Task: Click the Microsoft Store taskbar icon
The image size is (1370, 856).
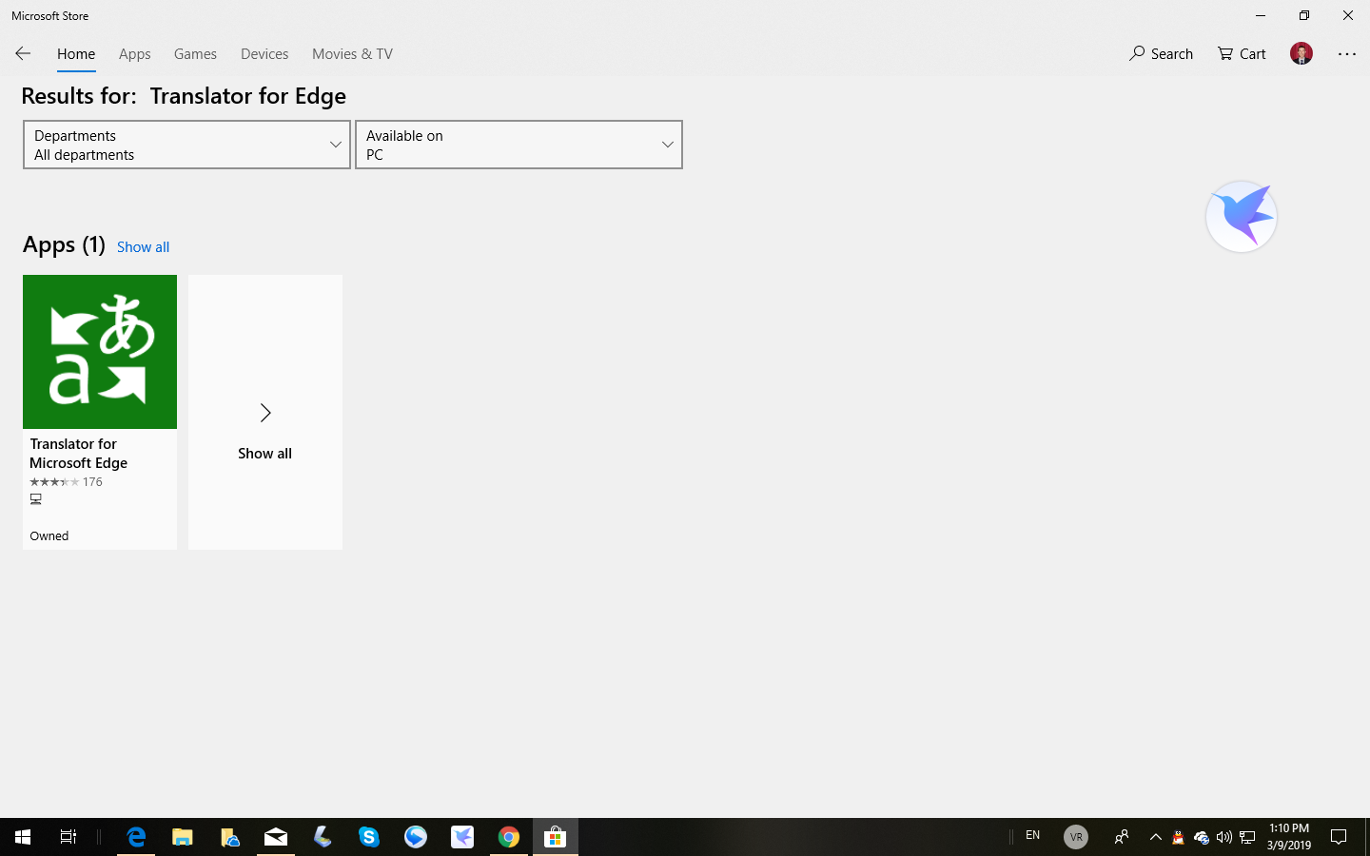Action: 556,837
